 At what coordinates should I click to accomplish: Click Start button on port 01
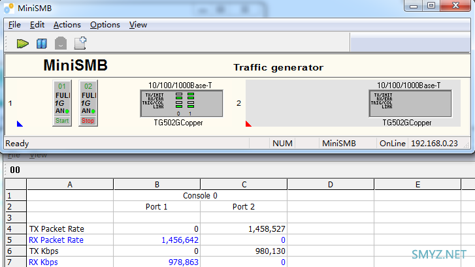(x=62, y=121)
